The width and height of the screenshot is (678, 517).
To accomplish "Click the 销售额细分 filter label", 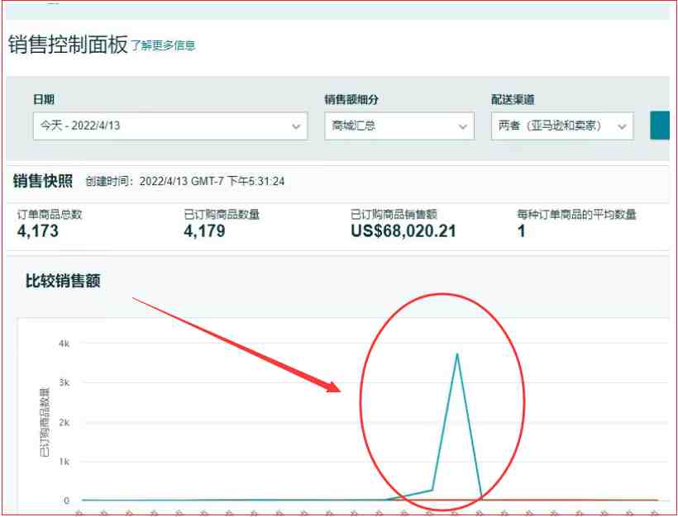I will (x=351, y=99).
